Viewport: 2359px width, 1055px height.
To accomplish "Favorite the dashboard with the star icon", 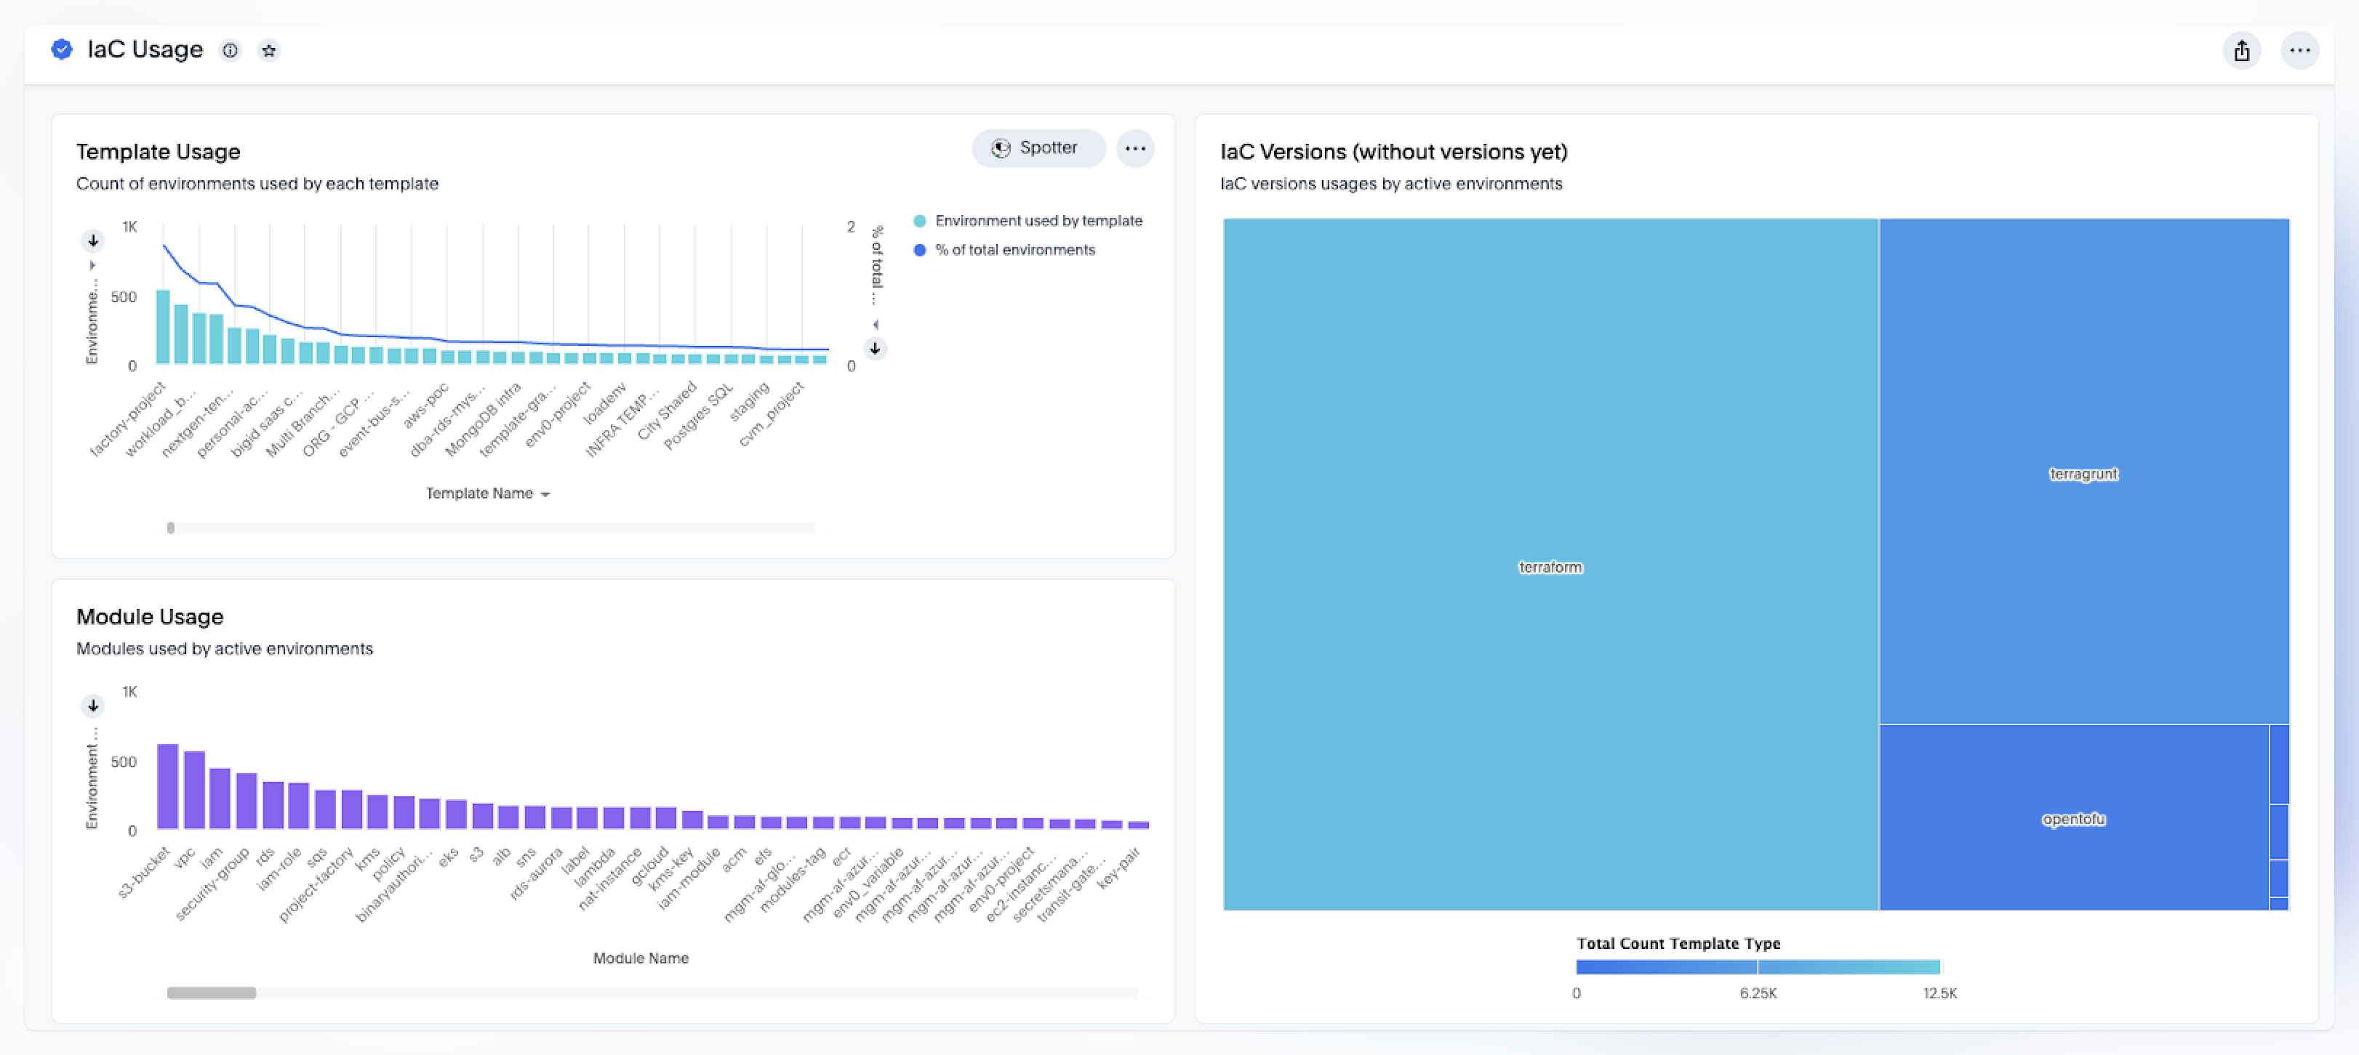I will click(268, 50).
